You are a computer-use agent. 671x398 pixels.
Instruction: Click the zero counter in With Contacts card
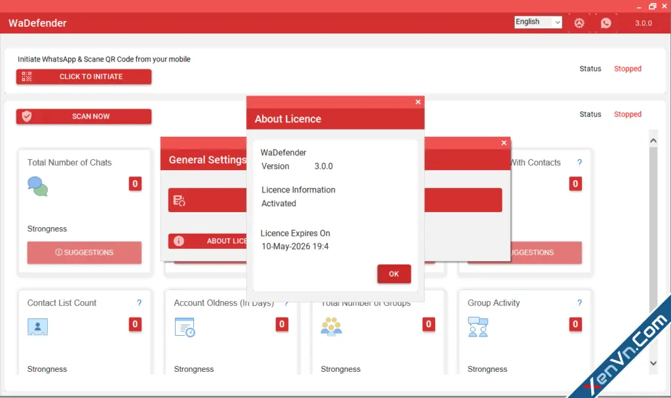point(575,184)
